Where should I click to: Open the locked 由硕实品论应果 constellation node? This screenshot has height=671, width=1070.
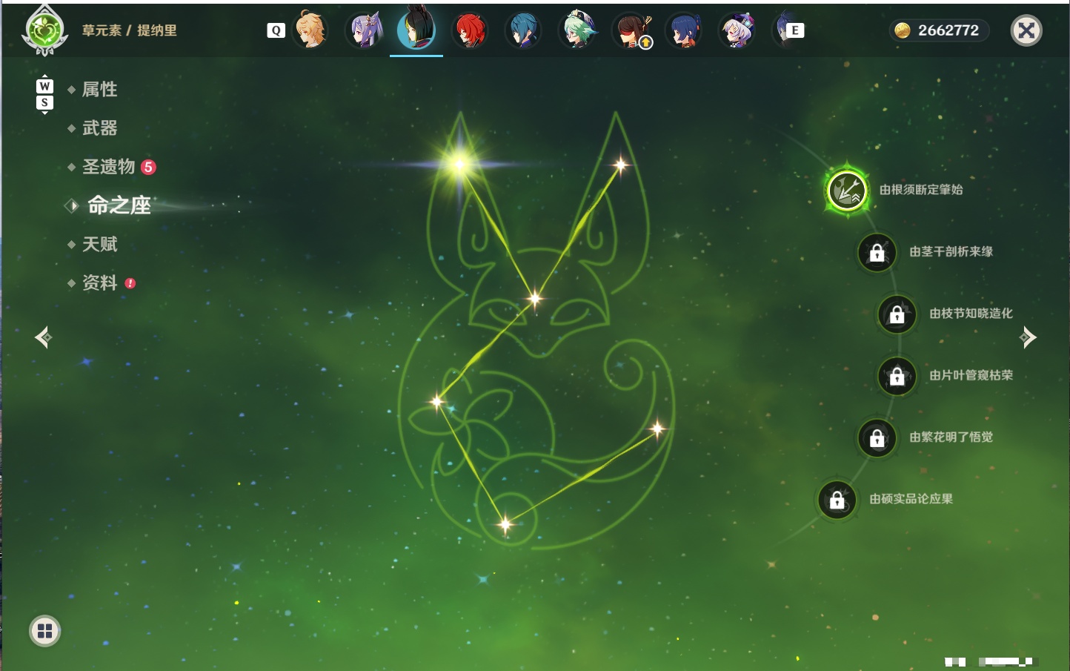coord(837,500)
